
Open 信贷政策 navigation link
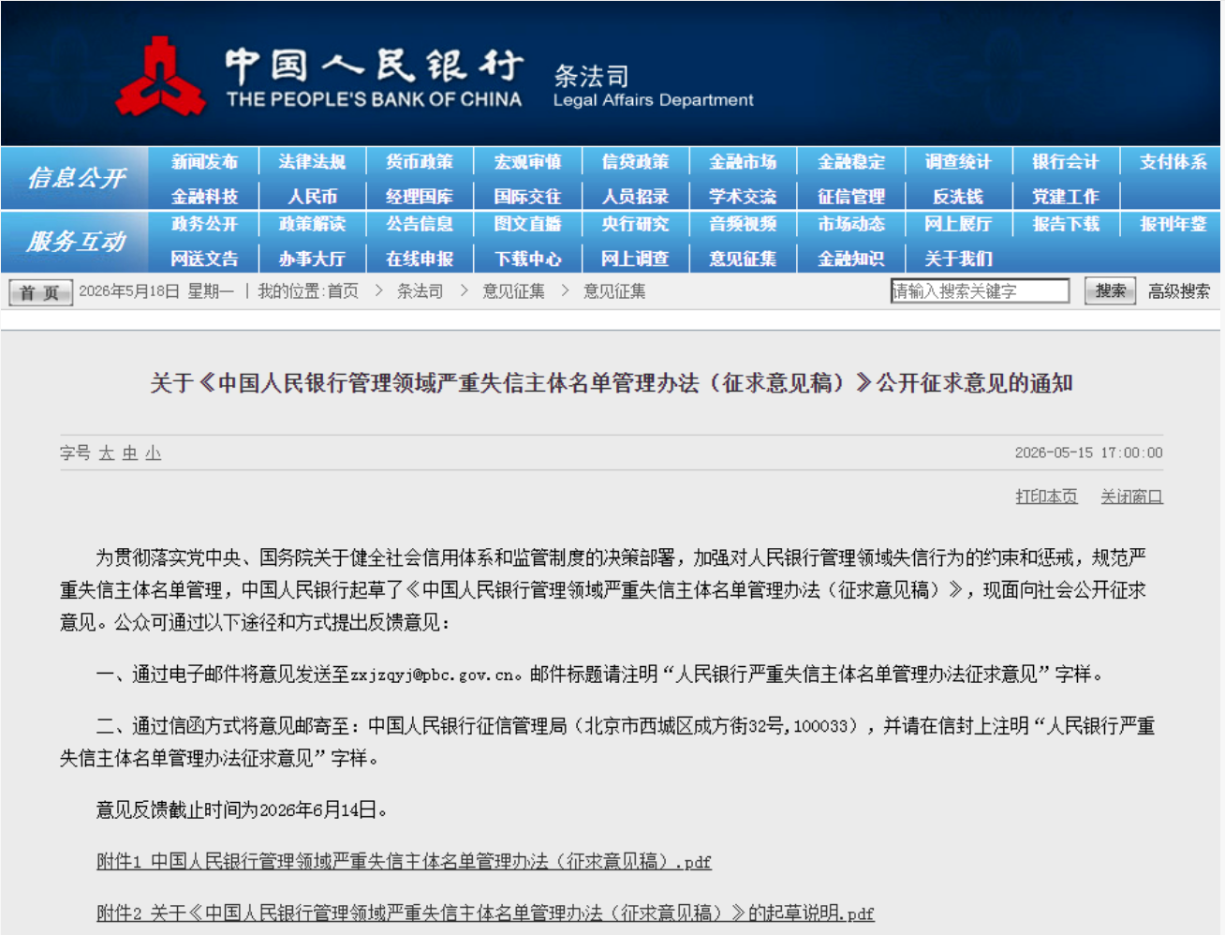point(635,162)
